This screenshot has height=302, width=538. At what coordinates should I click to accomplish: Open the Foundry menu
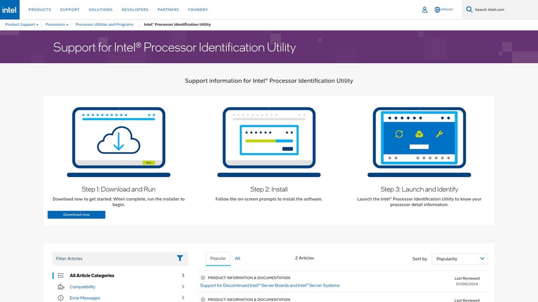[x=198, y=9]
